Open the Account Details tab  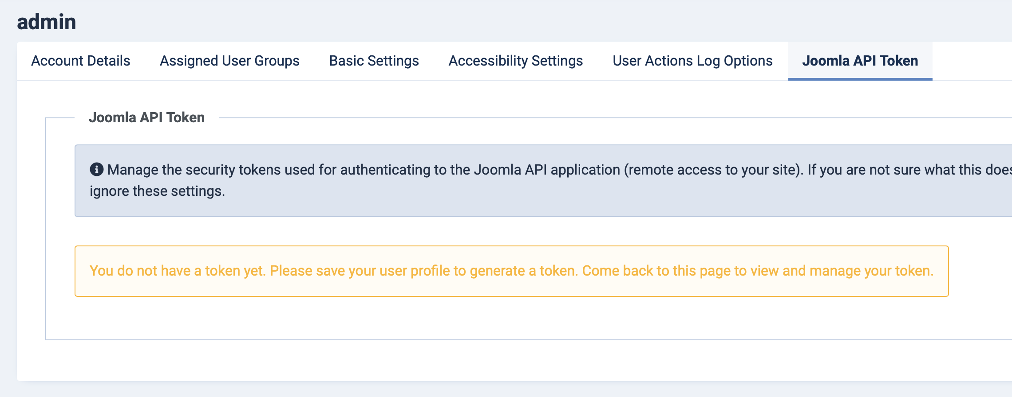click(x=80, y=61)
